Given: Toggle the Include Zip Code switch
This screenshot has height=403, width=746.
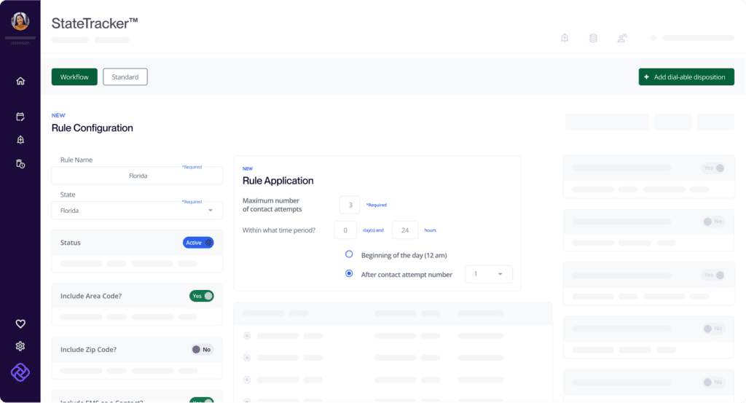Looking at the screenshot, I should pyautogui.click(x=202, y=349).
